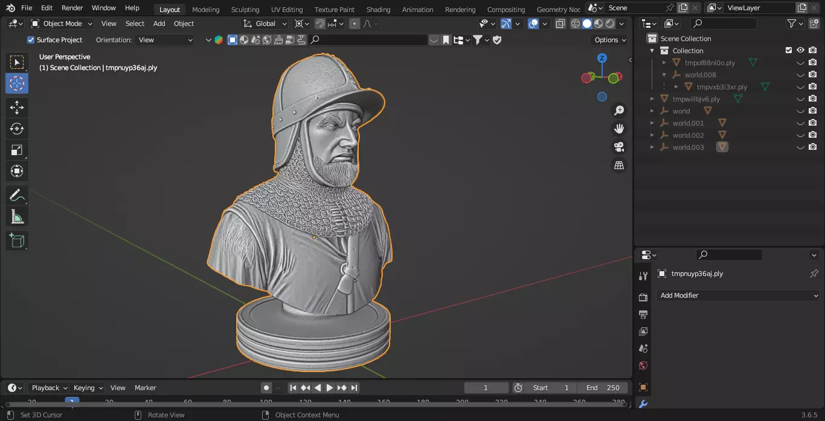Open the Keying dropdown
The width and height of the screenshot is (825, 421).
[88, 388]
